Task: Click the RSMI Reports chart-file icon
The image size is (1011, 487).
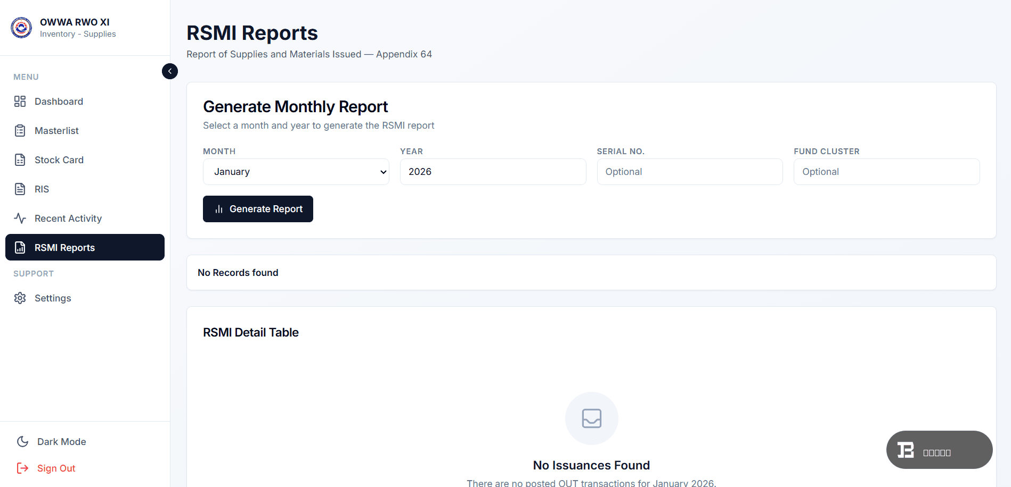Action: 20,248
